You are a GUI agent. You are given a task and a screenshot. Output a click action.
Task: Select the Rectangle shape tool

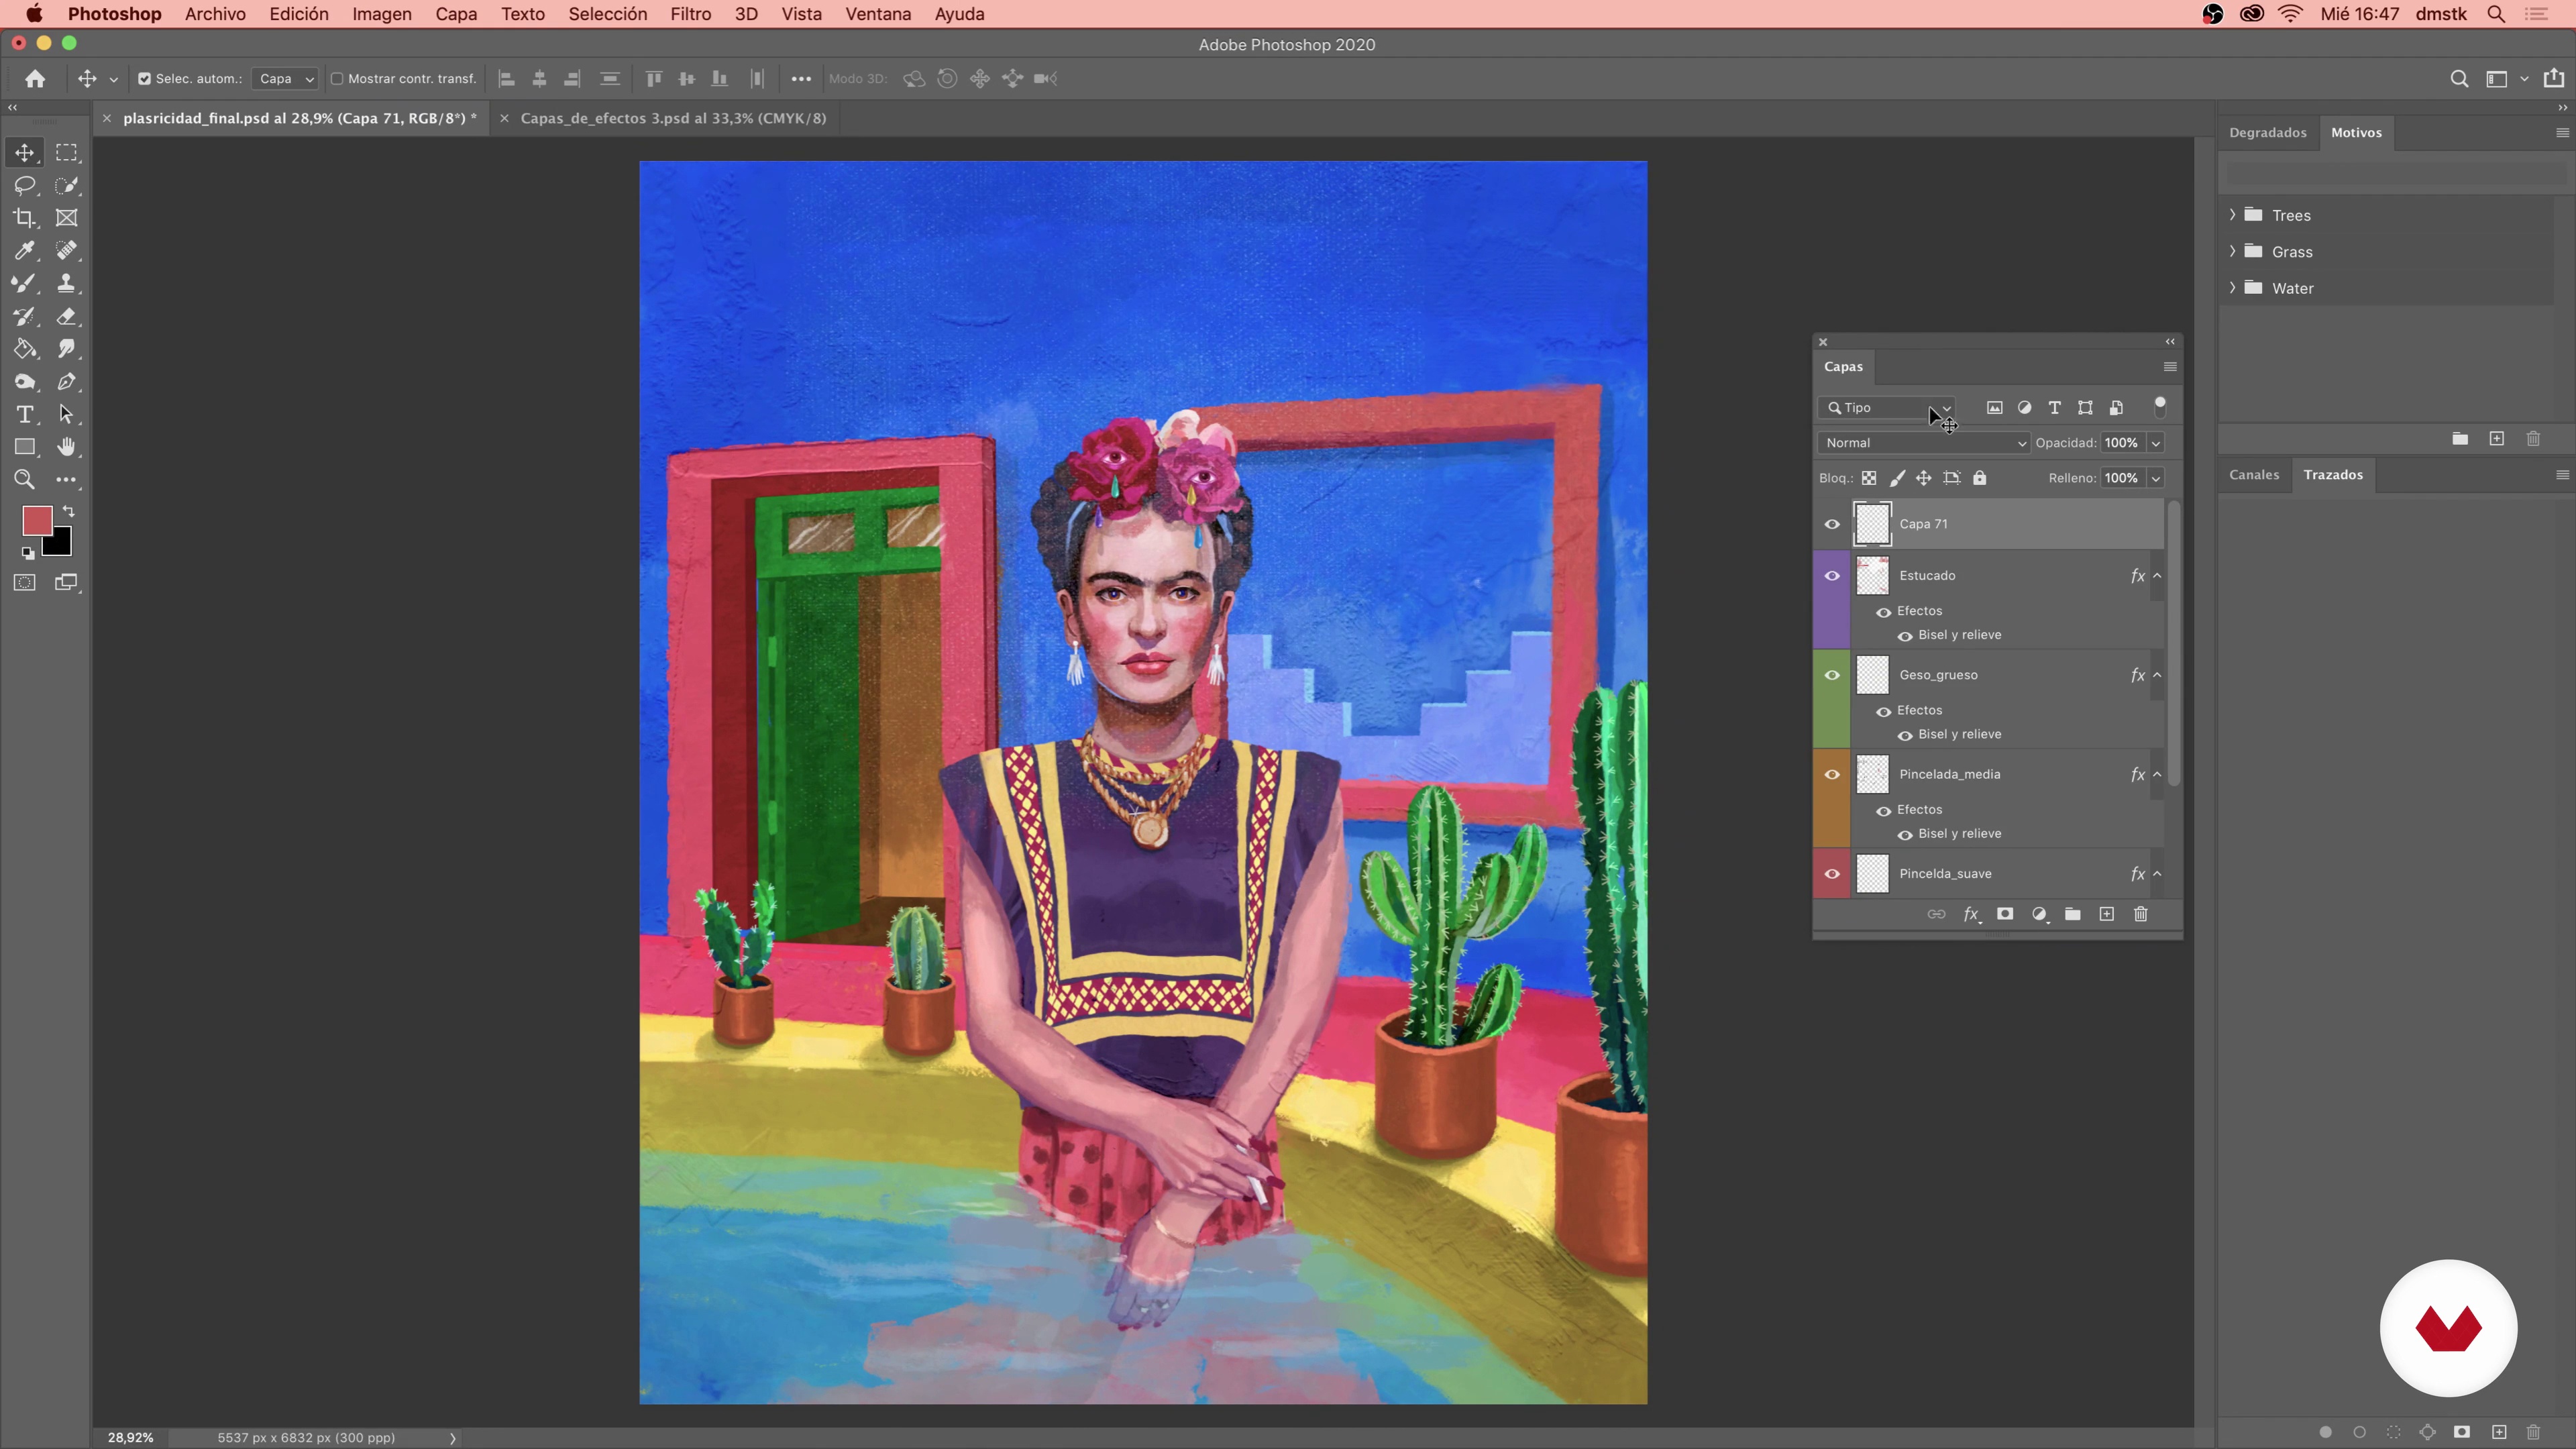pos(24,447)
